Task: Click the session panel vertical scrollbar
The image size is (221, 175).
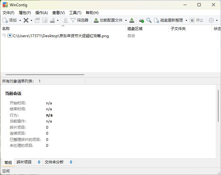Action: [218, 106]
